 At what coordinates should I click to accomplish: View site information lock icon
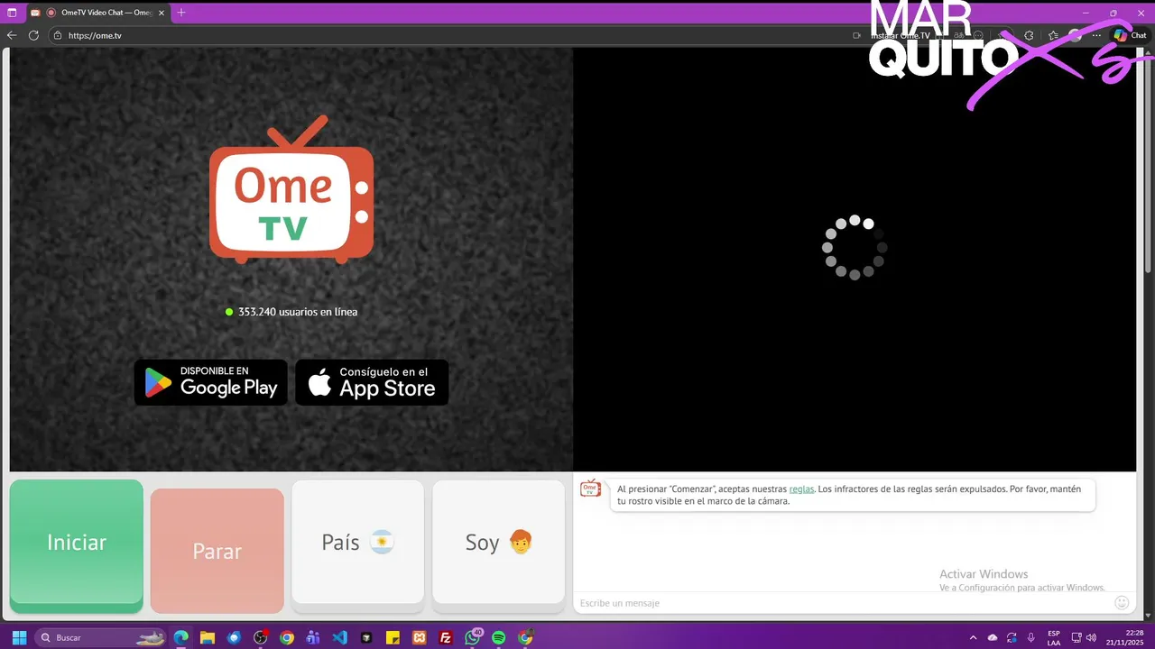pyautogui.click(x=58, y=35)
